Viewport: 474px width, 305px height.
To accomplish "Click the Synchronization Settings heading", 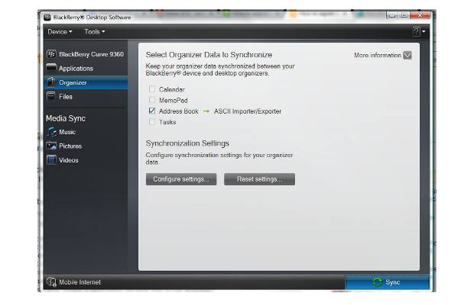I will [187, 143].
